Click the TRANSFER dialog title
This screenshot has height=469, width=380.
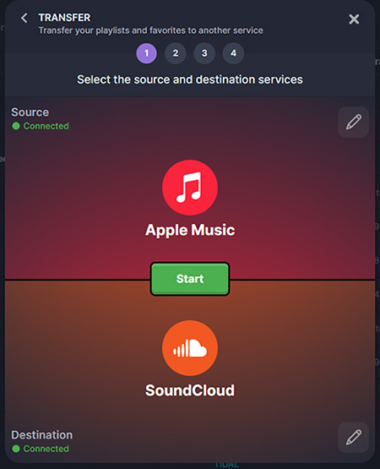click(x=64, y=18)
